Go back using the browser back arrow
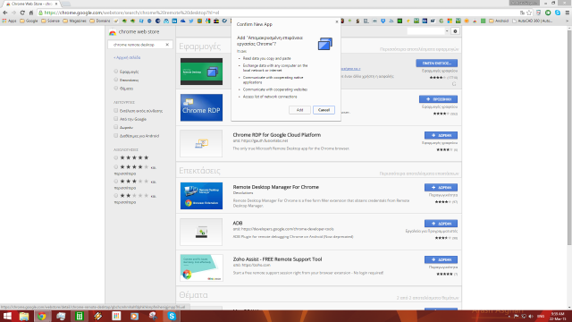The image size is (572, 322). [5, 13]
